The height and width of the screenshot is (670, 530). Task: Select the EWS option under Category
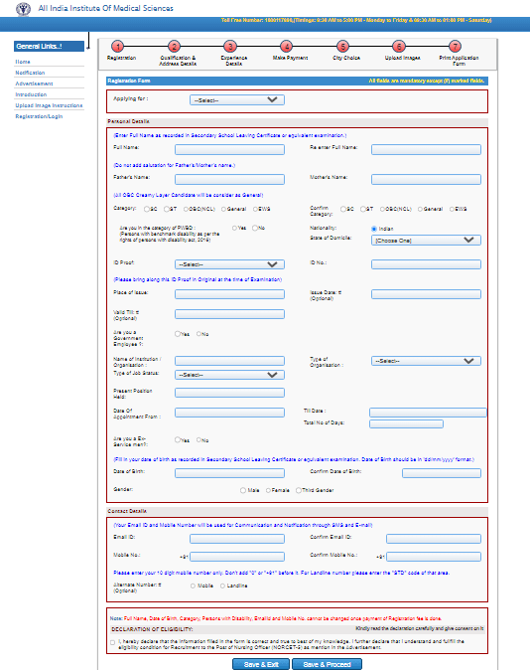point(256,209)
